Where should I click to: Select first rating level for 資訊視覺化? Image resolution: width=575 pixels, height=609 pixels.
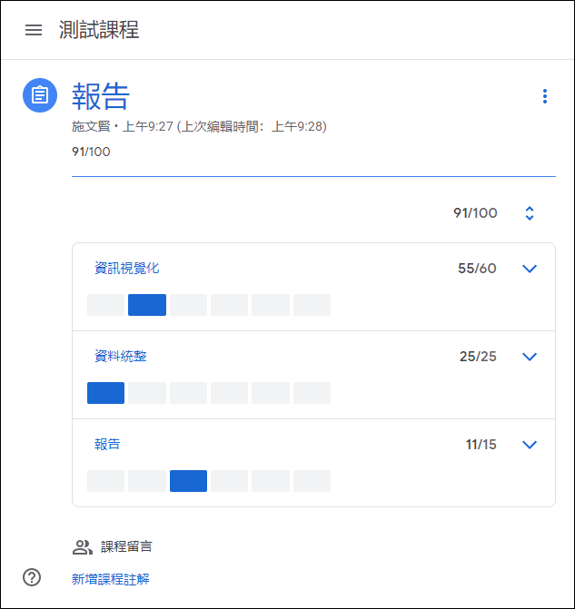coord(105,305)
